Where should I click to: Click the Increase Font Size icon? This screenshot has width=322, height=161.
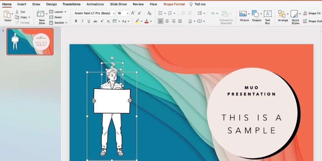click(133, 13)
